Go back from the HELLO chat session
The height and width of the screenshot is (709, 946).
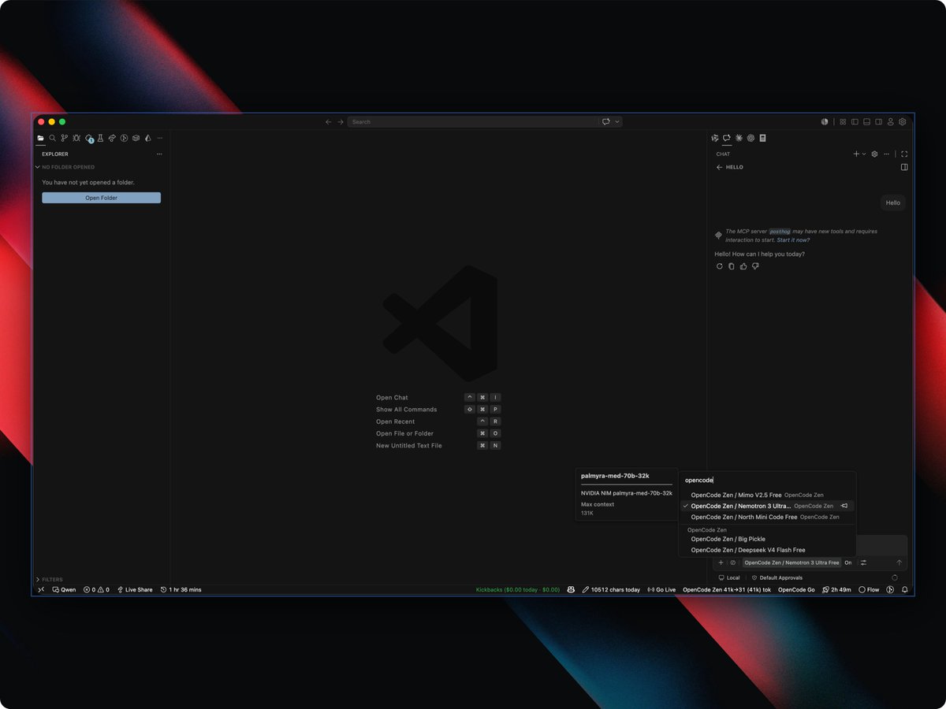(719, 167)
